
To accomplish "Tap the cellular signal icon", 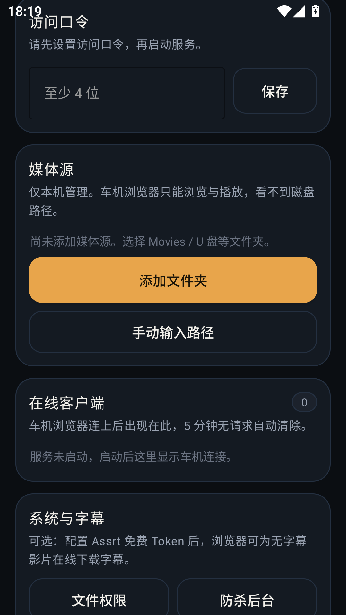I will 299,12.
